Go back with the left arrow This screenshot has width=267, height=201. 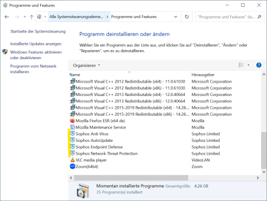click(x=7, y=17)
